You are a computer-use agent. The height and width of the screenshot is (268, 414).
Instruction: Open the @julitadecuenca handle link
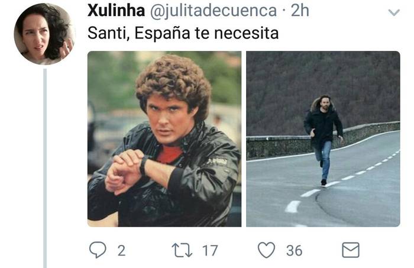(x=214, y=11)
